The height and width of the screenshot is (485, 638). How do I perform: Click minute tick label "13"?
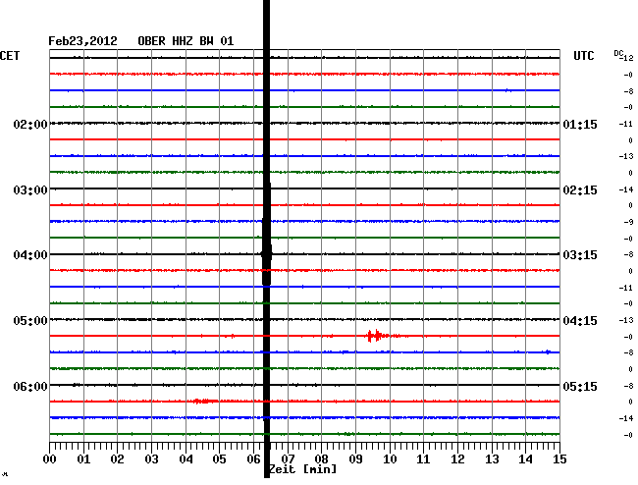[492, 459]
